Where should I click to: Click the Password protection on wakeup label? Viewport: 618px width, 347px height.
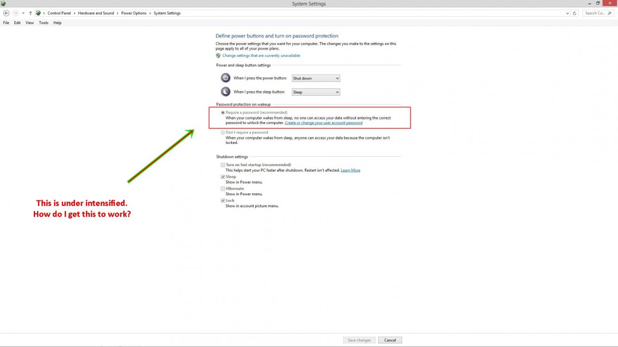[243, 105]
